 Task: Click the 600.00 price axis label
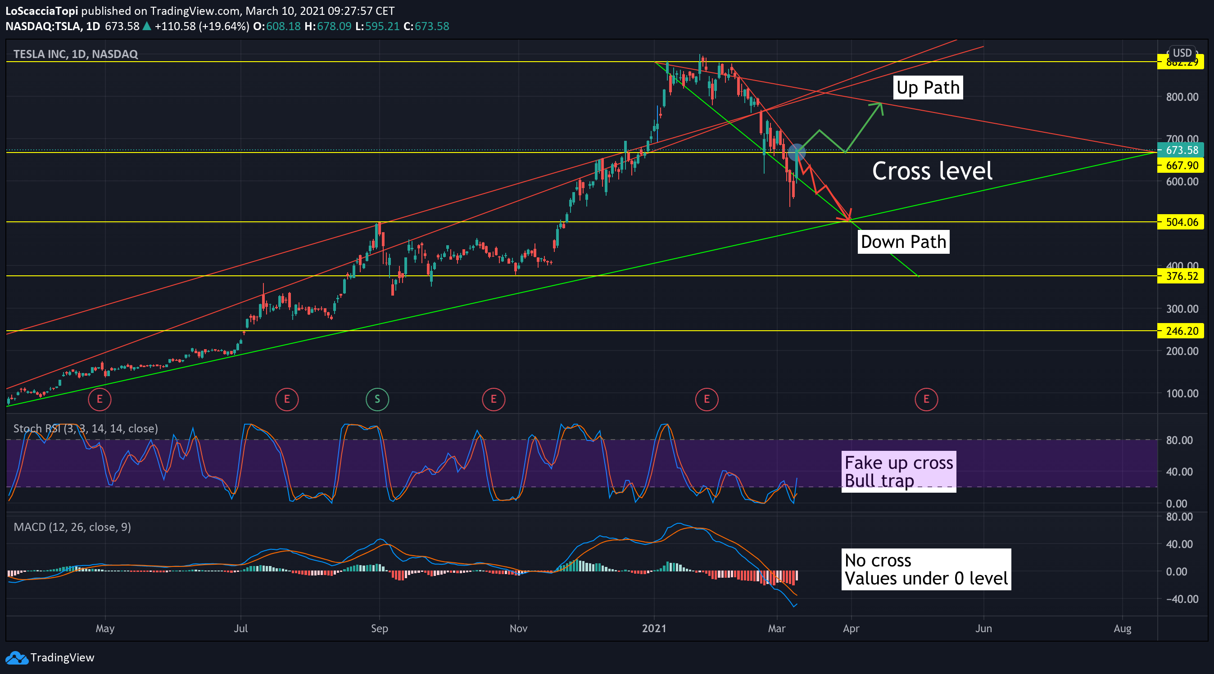click(1182, 182)
